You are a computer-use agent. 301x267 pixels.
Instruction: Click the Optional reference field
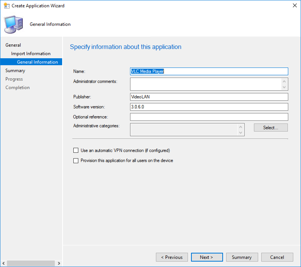pyautogui.click(x=209, y=117)
